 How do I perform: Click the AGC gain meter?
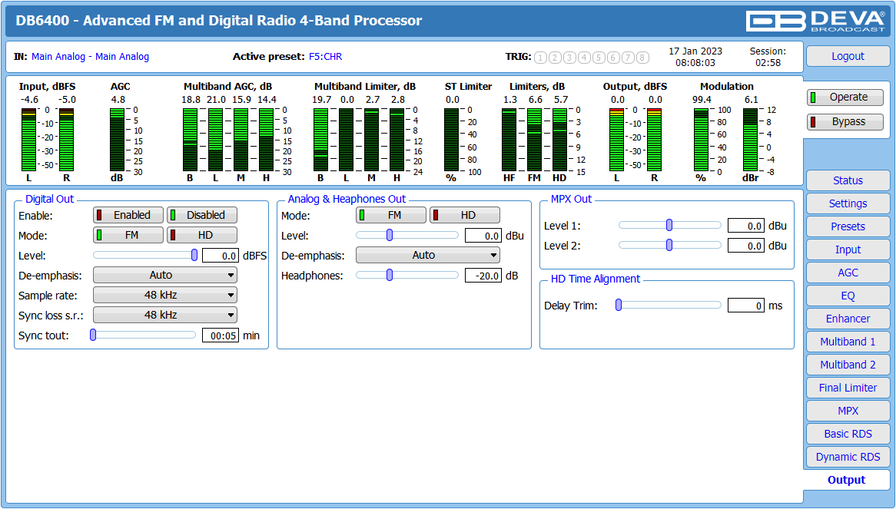(117, 140)
